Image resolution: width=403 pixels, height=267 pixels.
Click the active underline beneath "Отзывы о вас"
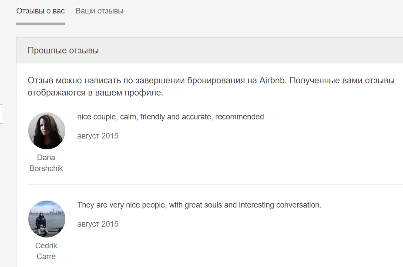40,23
